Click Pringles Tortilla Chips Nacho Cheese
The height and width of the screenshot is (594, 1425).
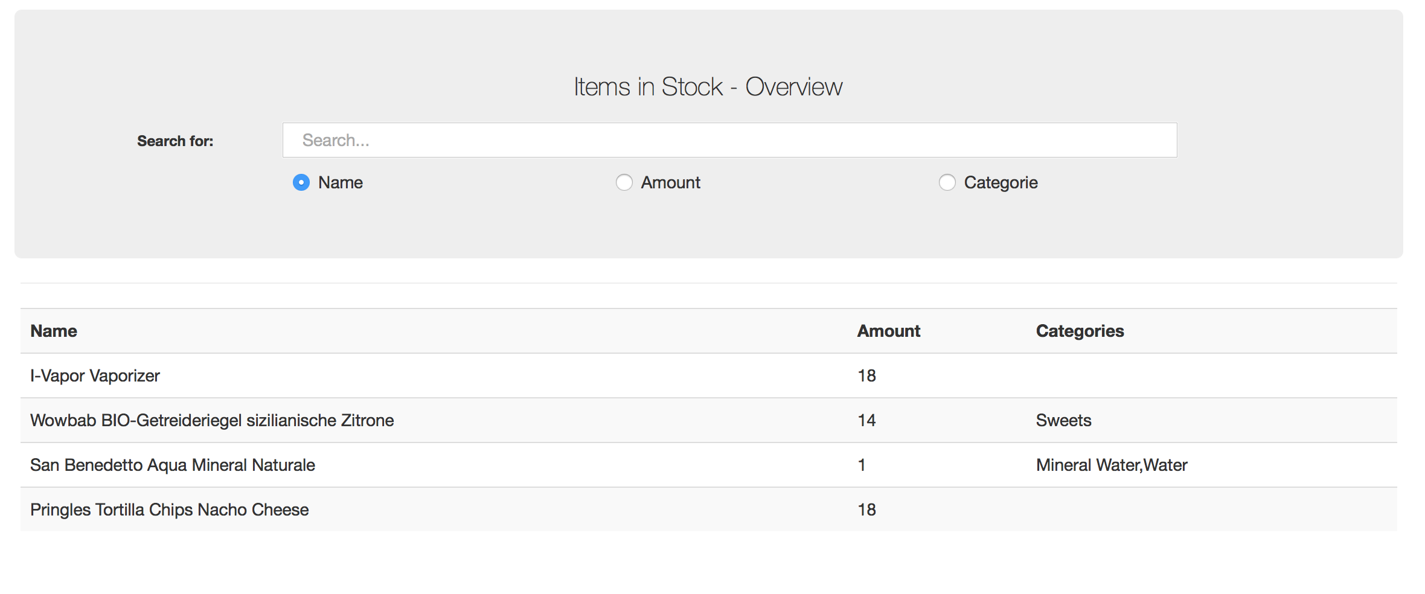(x=170, y=509)
